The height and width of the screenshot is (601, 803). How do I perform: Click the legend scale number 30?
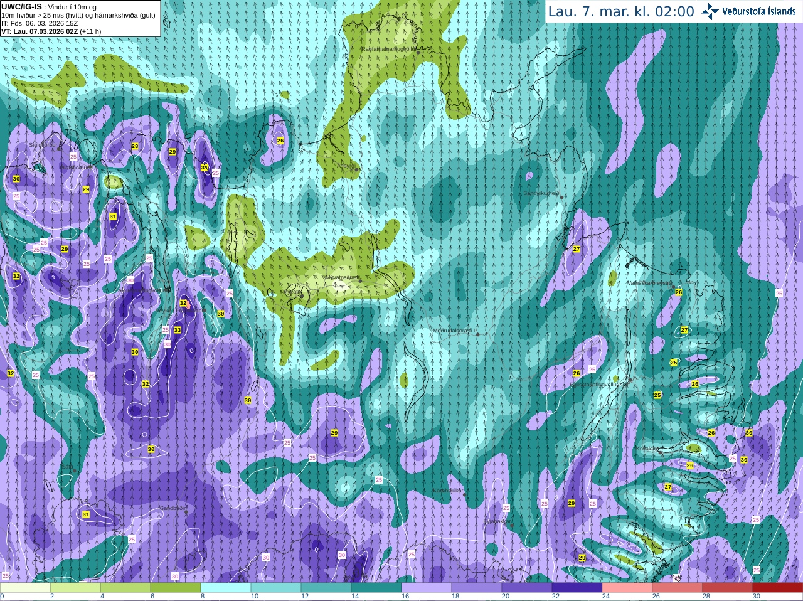pyautogui.click(x=757, y=597)
